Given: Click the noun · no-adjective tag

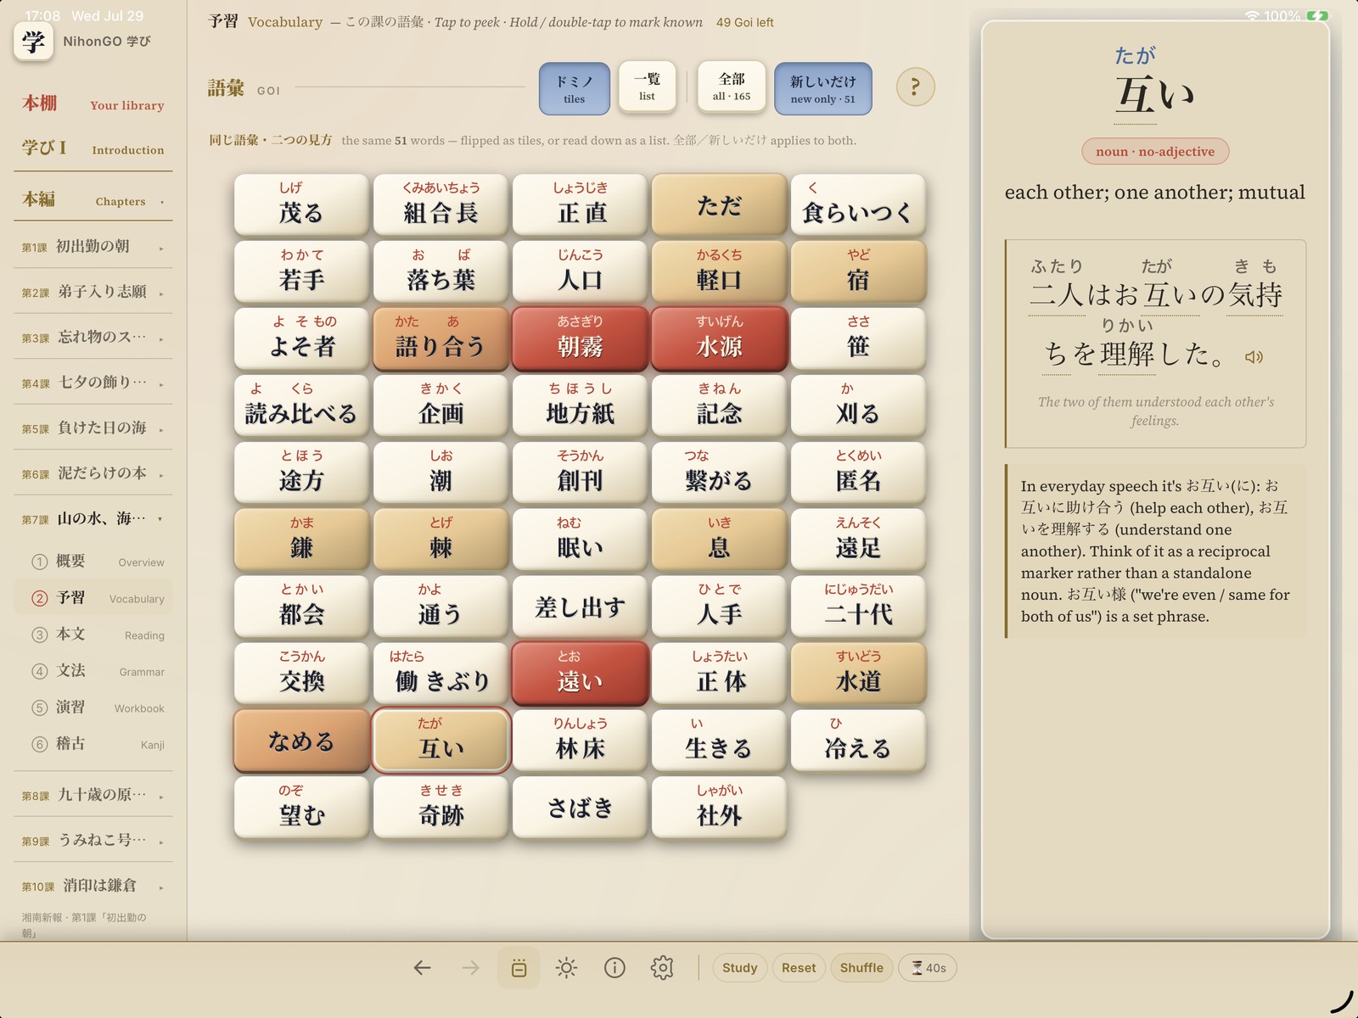Looking at the screenshot, I should pyautogui.click(x=1155, y=151).
